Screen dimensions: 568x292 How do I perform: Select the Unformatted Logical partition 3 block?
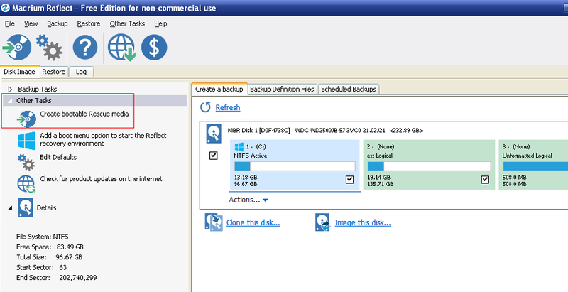[532, 165]
